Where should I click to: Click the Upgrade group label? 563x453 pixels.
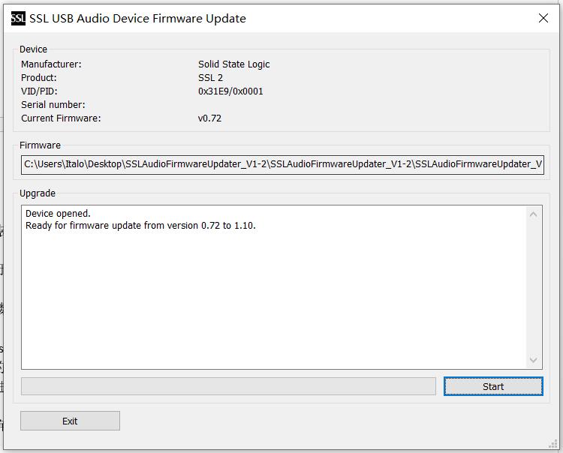[x=38, y=193]
